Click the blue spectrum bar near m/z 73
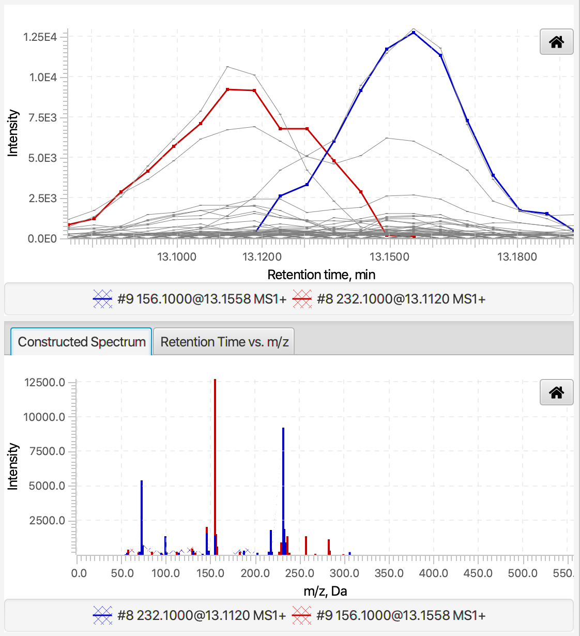This screenshot has width=580, height=636. click(x=142, y=517)
